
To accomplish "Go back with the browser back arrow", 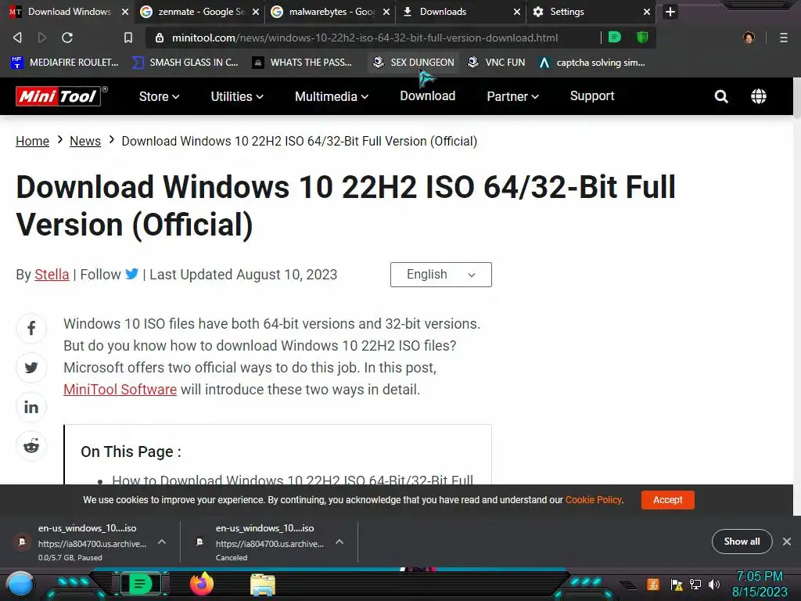I will tap(17, 38).
